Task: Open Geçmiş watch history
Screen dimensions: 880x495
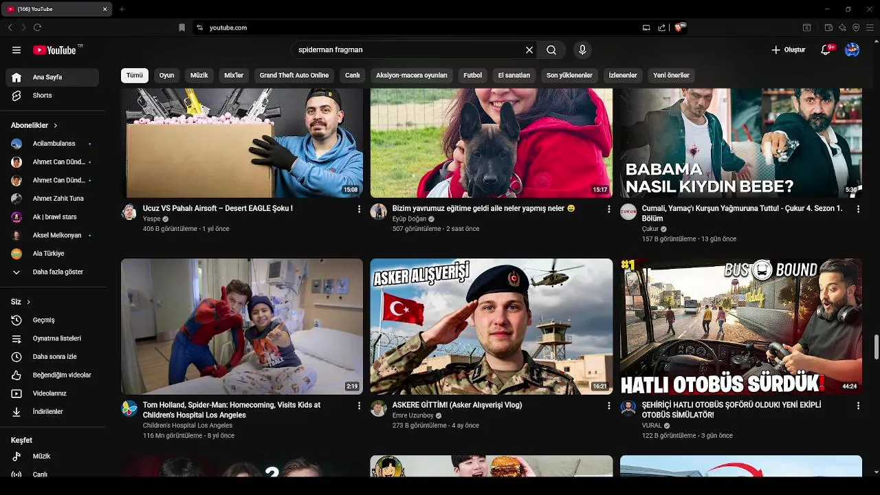Action: (52, 320)
